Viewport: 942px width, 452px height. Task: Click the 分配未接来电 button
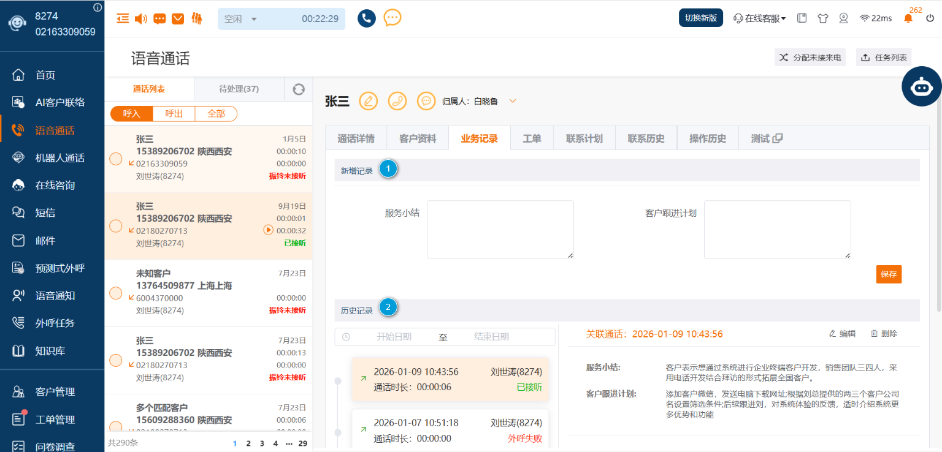[810, 58]
